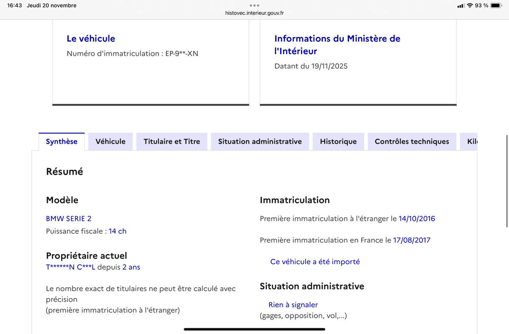This screenshot has height=334, width=509.
Task: Switch to the Véhicule tab
Action: click(110, 142)
